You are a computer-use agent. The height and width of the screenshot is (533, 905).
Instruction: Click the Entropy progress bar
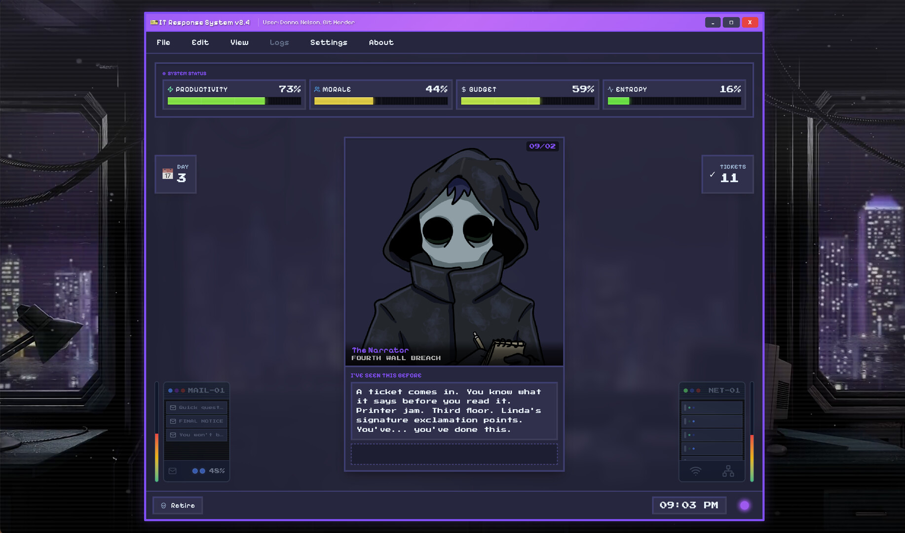674,101
